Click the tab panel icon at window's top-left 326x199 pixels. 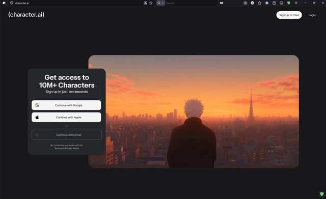[4, 3]
